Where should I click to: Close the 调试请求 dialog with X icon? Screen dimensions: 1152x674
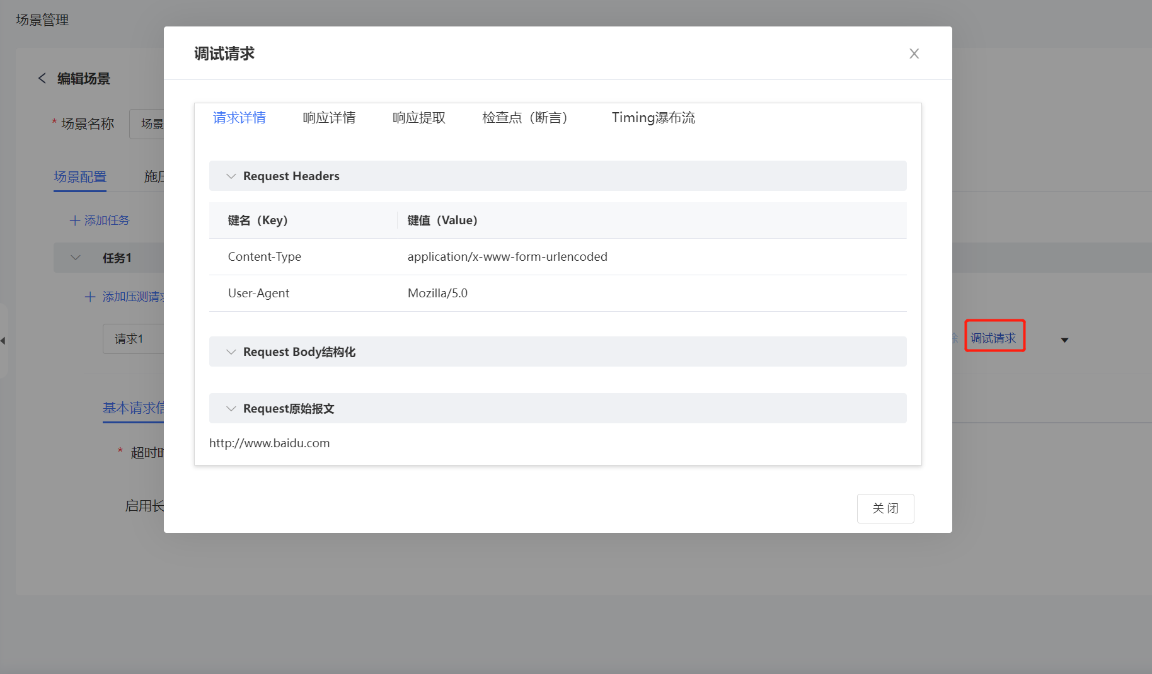coord(914,54)
